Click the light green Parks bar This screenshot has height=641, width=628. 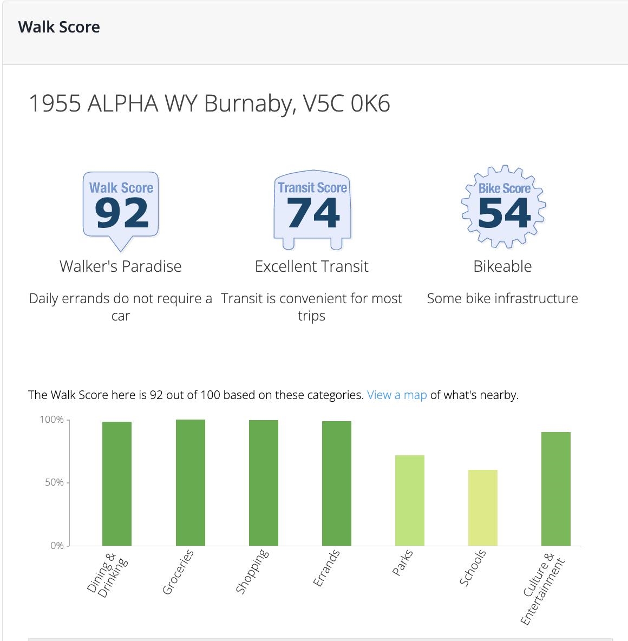(x=410, y=501)
